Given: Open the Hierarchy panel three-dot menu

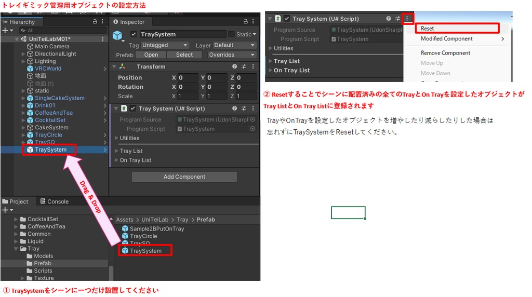Looking at the screenshot, I should point(102,21).
